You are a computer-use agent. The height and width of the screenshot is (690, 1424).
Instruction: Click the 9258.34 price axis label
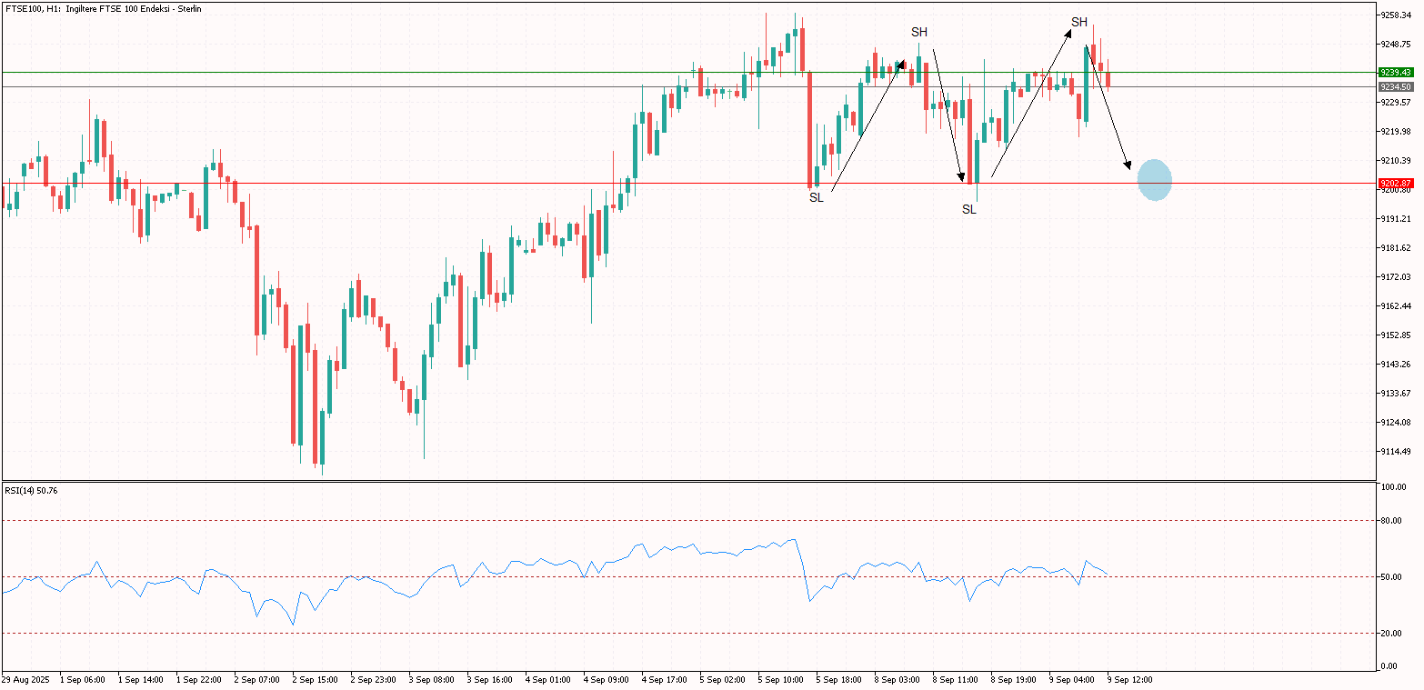(x=1396, y=15)
